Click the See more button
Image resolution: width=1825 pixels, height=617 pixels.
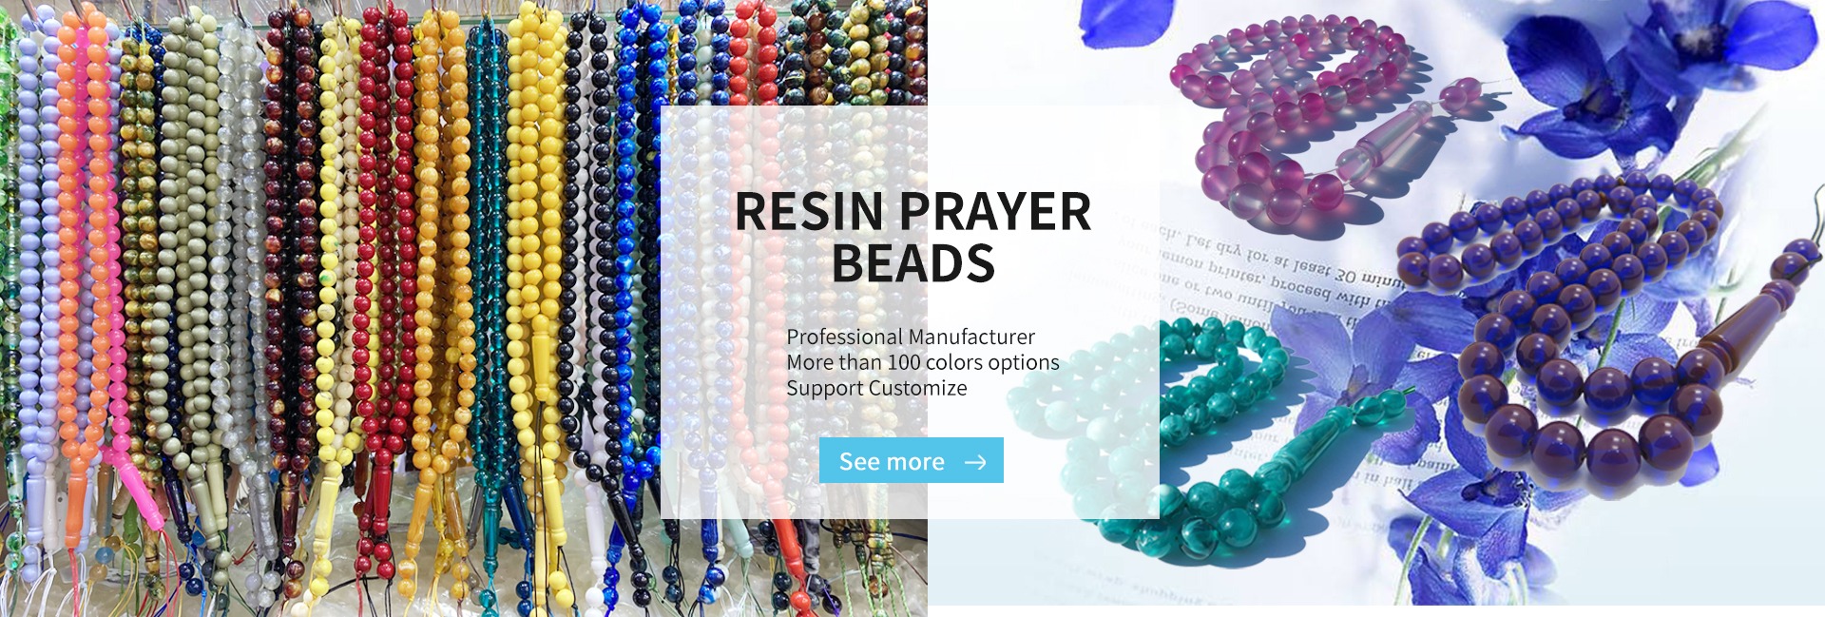[x=911, y=460]
